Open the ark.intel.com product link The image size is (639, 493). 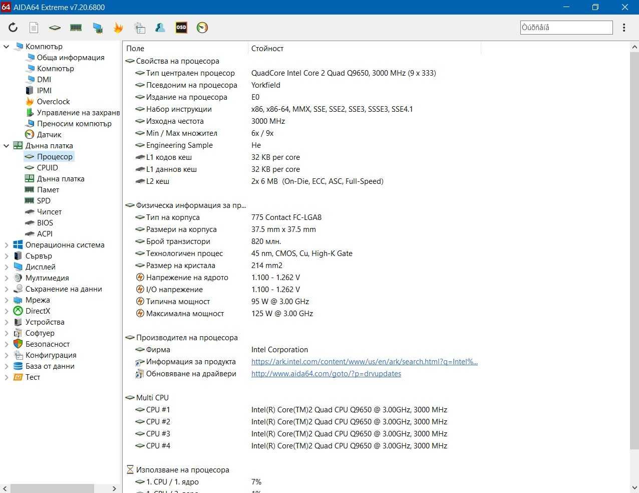coord(365,362)
